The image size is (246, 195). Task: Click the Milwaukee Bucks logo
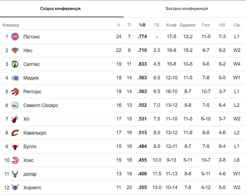click(15, 174)
